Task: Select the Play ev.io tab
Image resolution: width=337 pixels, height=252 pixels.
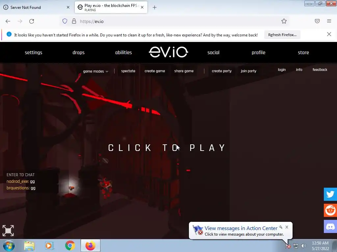Action: coord(111,7)
